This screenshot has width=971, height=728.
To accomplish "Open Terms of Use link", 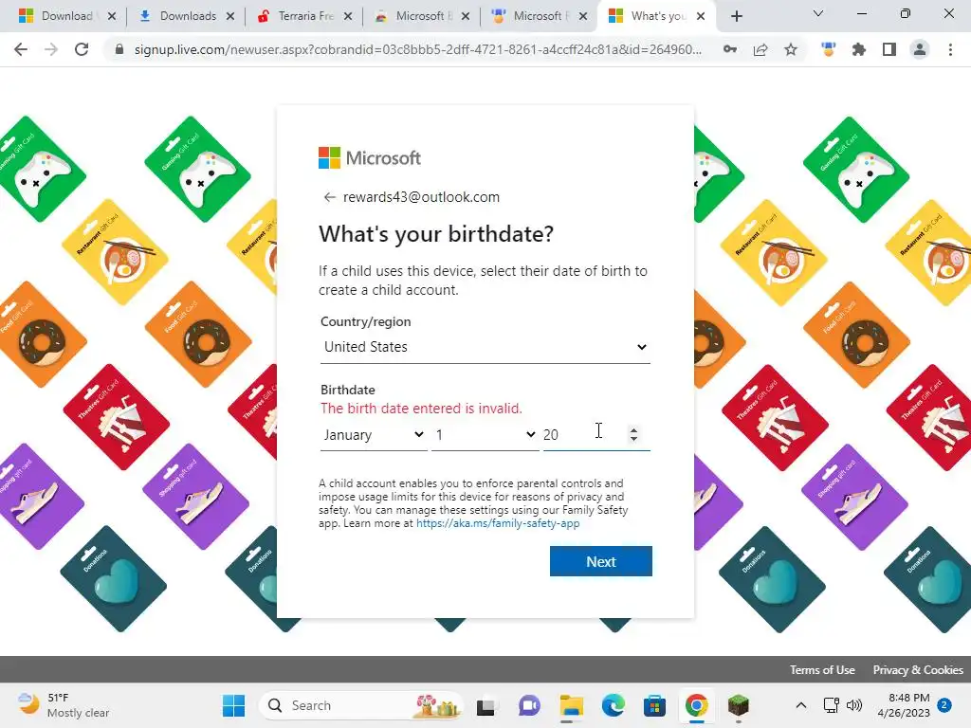I will (822, 670).
